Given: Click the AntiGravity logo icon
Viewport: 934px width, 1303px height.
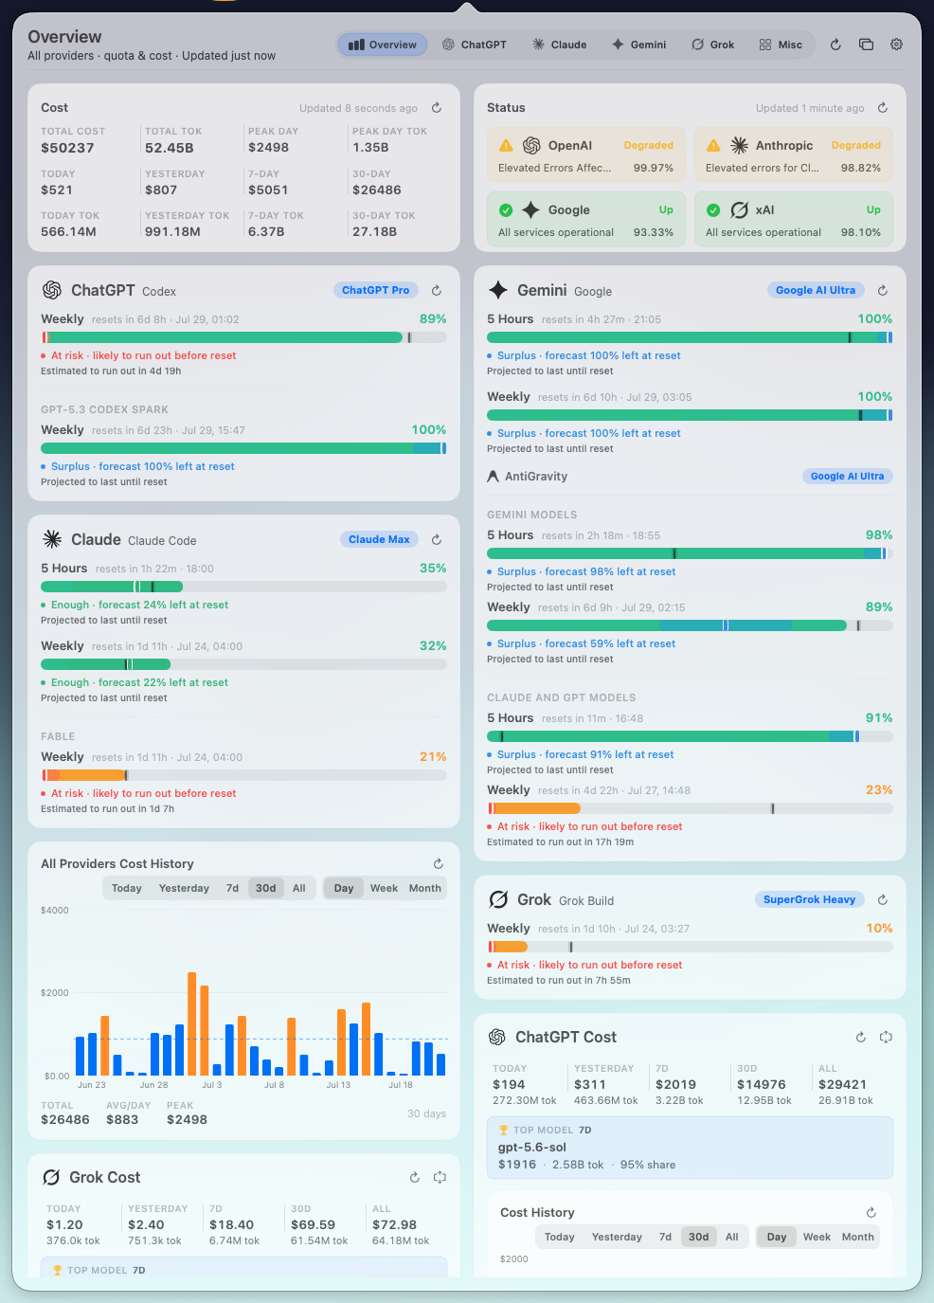Looking at the screenshot, I should pos(493,477).
